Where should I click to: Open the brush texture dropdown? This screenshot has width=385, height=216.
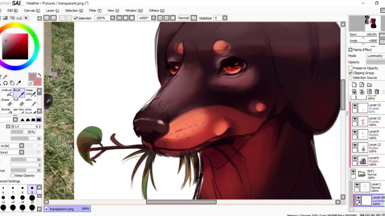coord(21,152)
